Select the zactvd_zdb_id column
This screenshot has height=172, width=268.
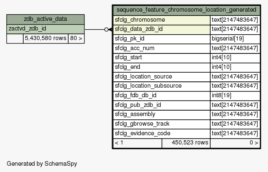(x=45, y=29)
